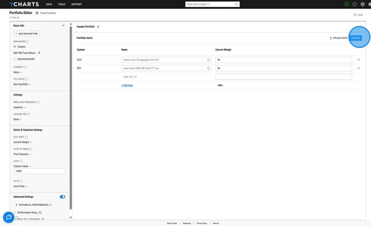Open the user account icon
This screenshot has height=226, width=371.
click(x=363, y=4)
